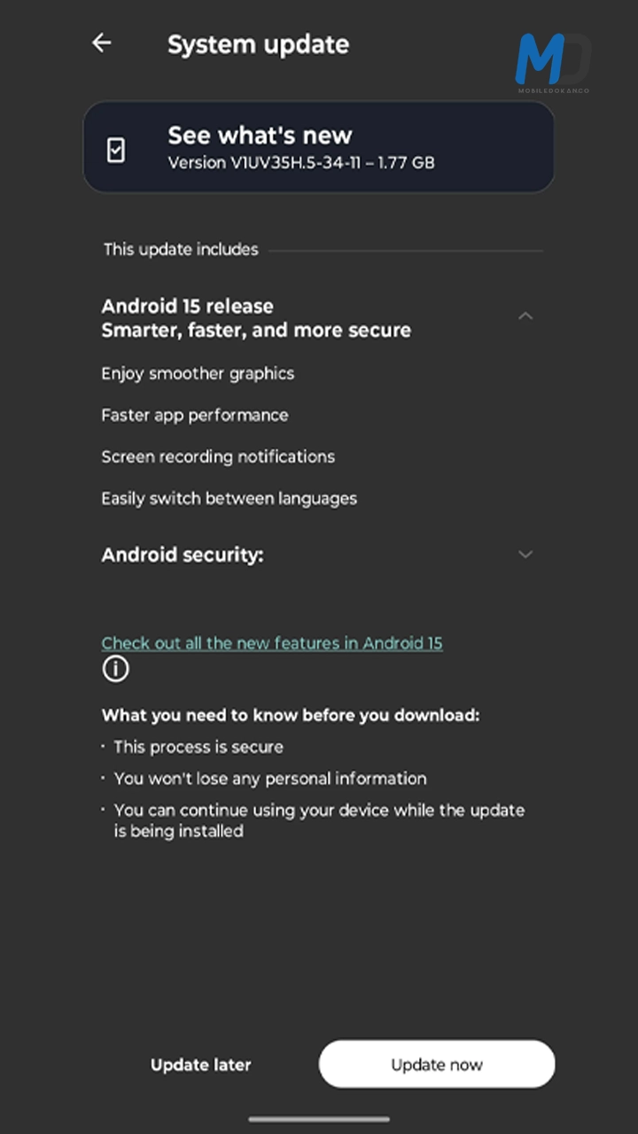Screen dimensions: 638x1134
Task: Open the See what's new card
Action: [x=319, y=147]
